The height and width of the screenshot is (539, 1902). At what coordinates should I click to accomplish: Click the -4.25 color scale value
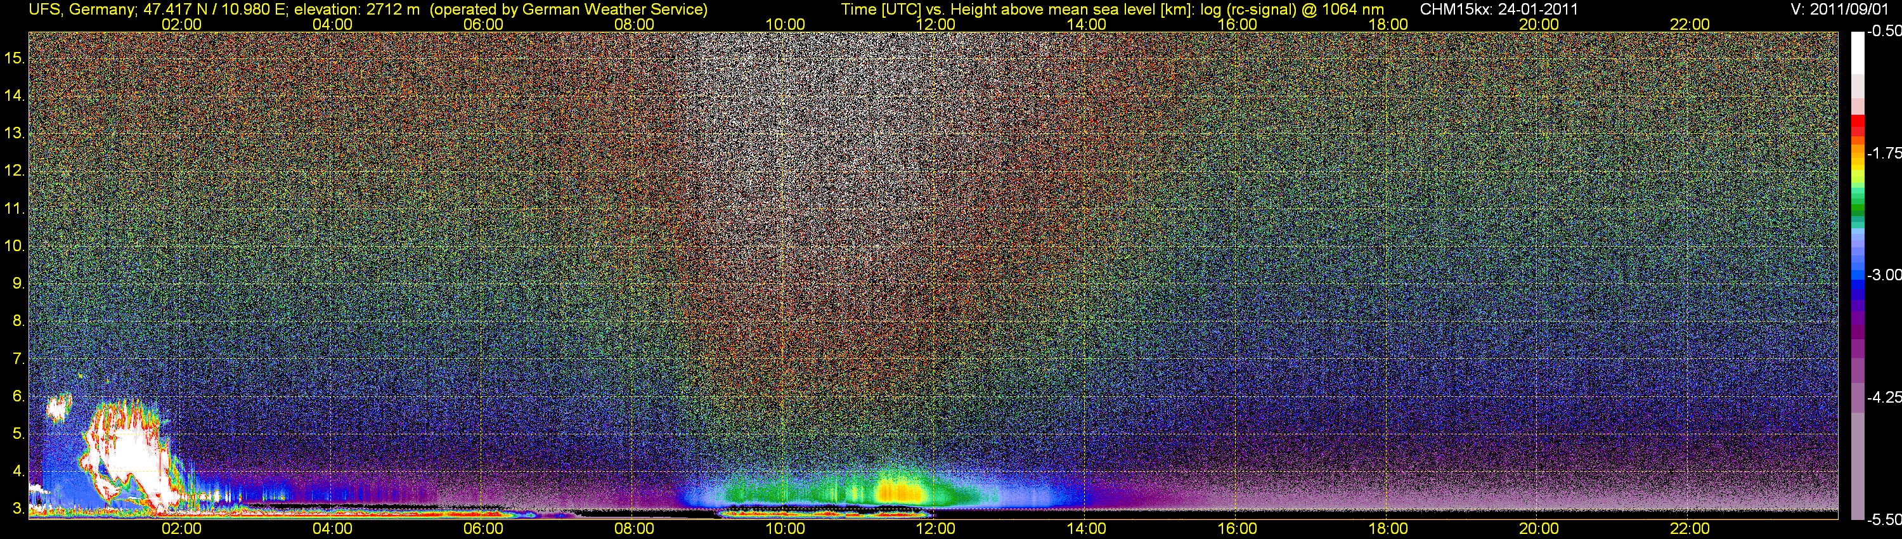(x=1884, y=397)
